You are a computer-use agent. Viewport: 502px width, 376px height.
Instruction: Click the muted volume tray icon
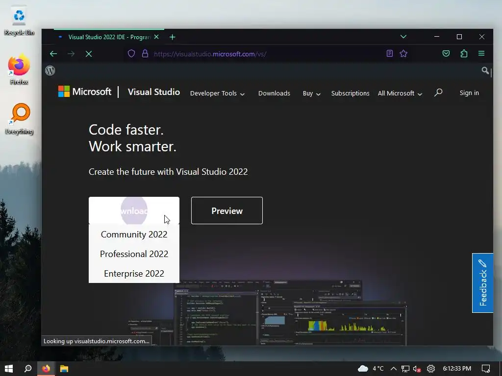click(417, 369)
